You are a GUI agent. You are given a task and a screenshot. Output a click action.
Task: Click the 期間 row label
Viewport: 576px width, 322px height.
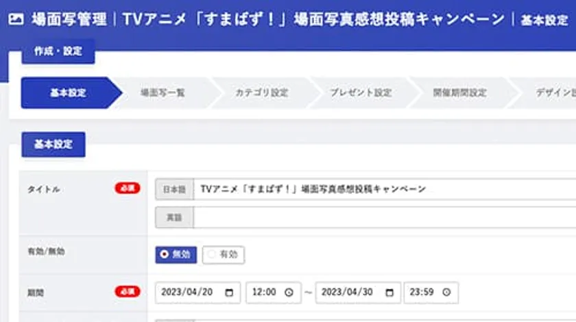36,293
